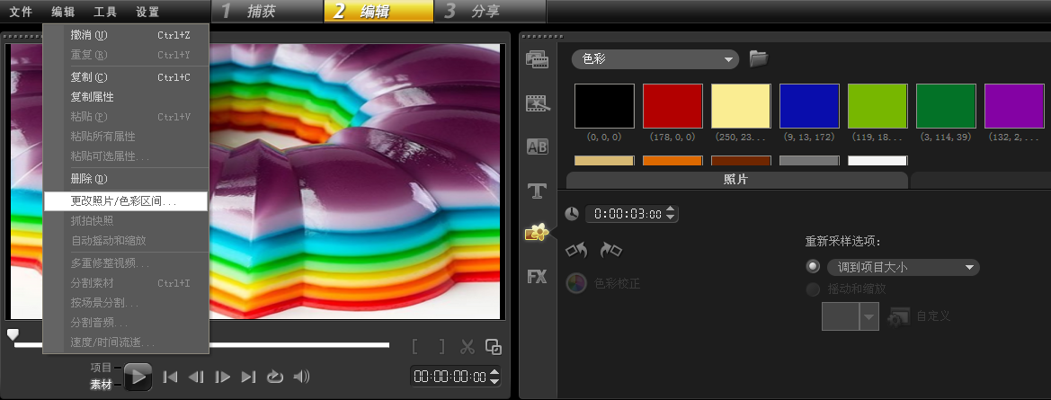The width and height of the screenshot is (1051, 400).
Task: Open the volume speaker control
Action: pos(301,377)
